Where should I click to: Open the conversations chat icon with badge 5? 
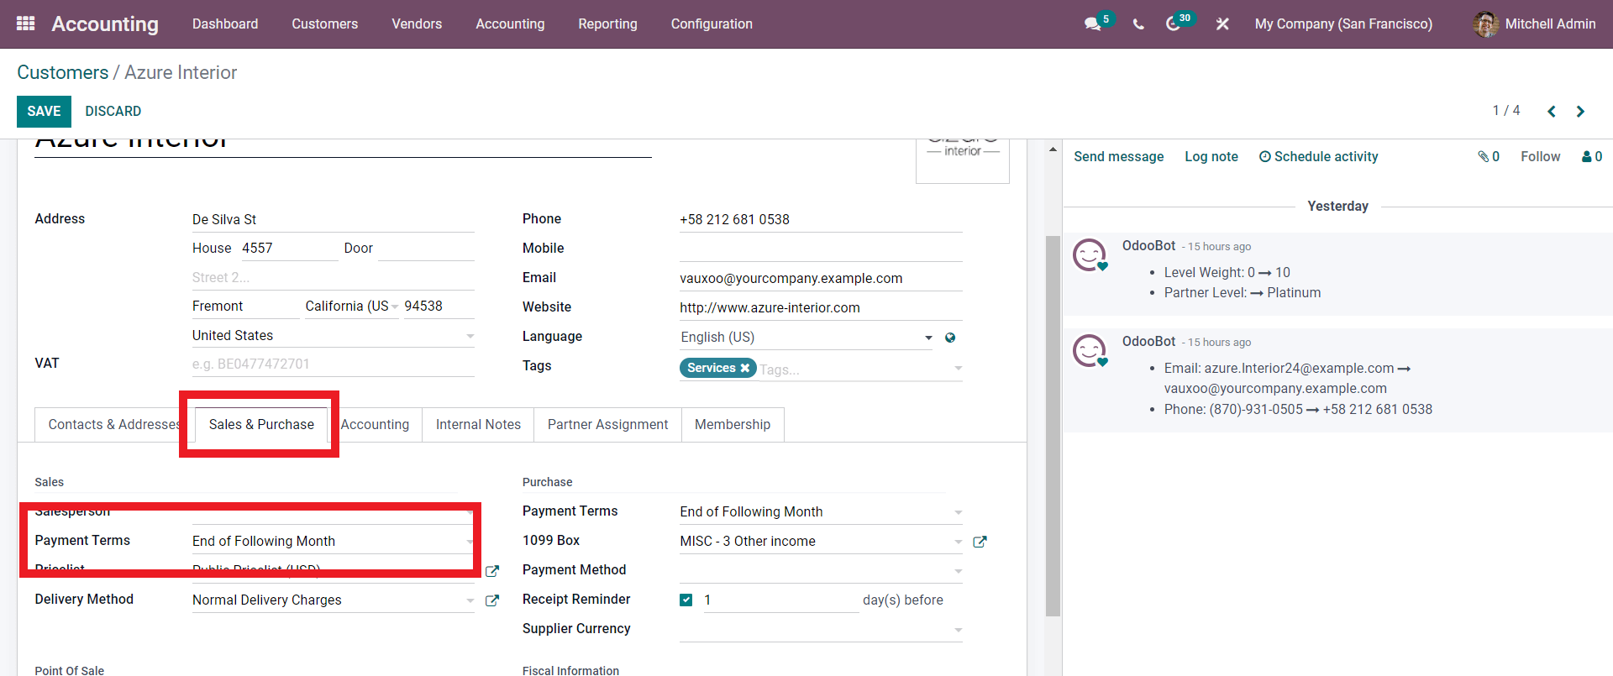[1093, 24]
